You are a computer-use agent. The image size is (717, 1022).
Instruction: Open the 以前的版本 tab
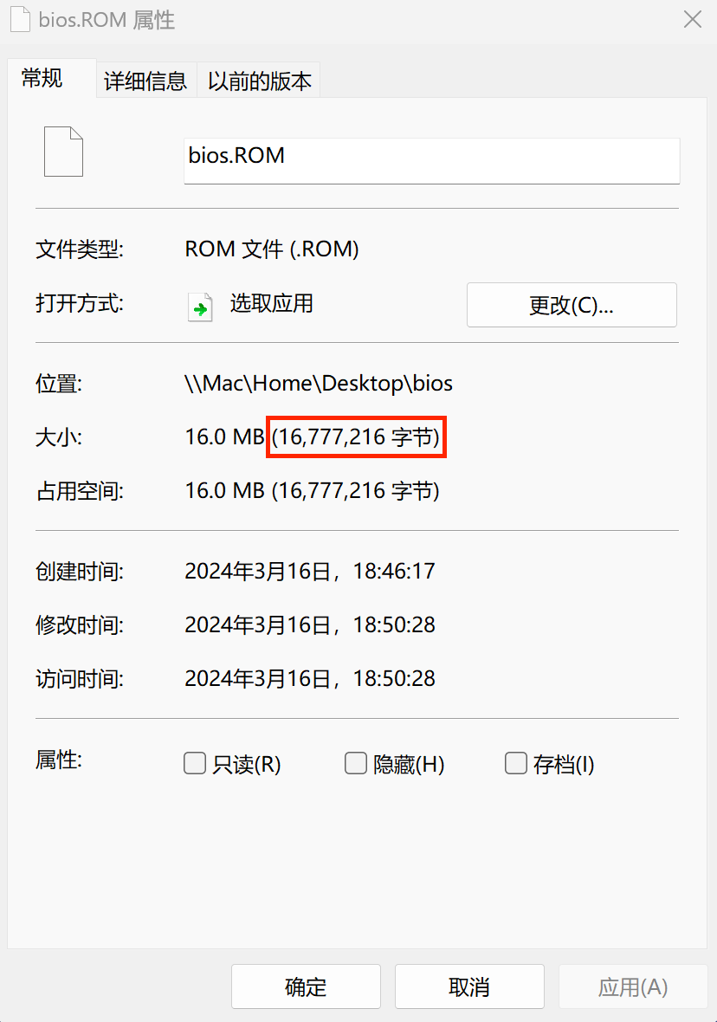pos(259,81)
